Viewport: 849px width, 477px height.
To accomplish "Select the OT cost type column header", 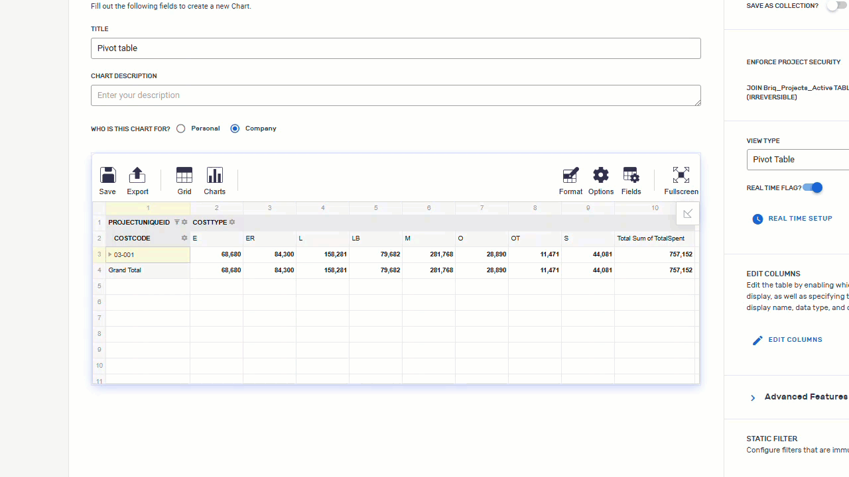I will pyautogui.click(x=535, y=238).
